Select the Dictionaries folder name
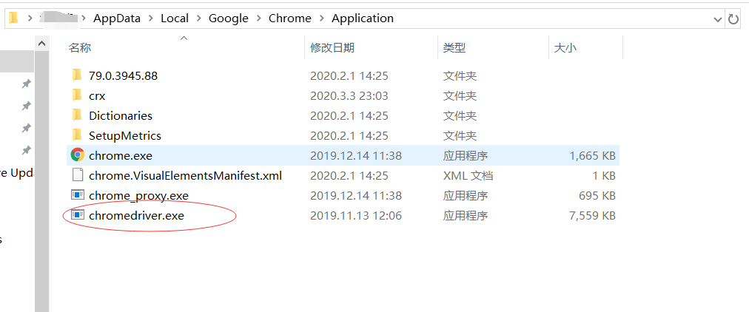The image size is (749, 312). (121, 115)
